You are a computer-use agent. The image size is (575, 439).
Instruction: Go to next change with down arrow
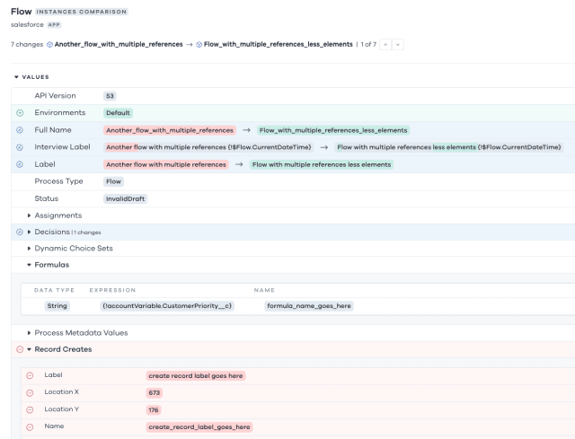click(397, 44)
